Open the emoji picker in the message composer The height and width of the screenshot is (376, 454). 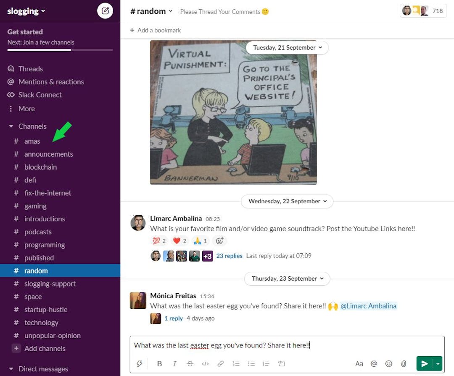click(389, 363)
